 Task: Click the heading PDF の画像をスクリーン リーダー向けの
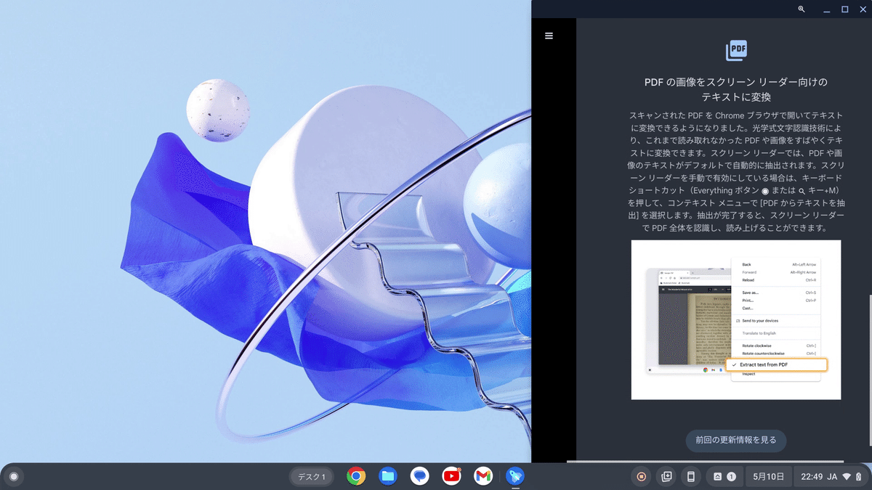point(736,82)
